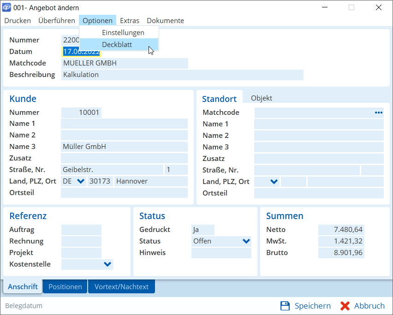This screenshot has height=315, width=393.
Task: Open the Drucken menu
Action: coord(18,21)
